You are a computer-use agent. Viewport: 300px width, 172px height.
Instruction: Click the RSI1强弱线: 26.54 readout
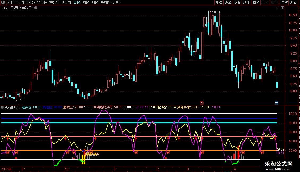[x=162, y=107]
